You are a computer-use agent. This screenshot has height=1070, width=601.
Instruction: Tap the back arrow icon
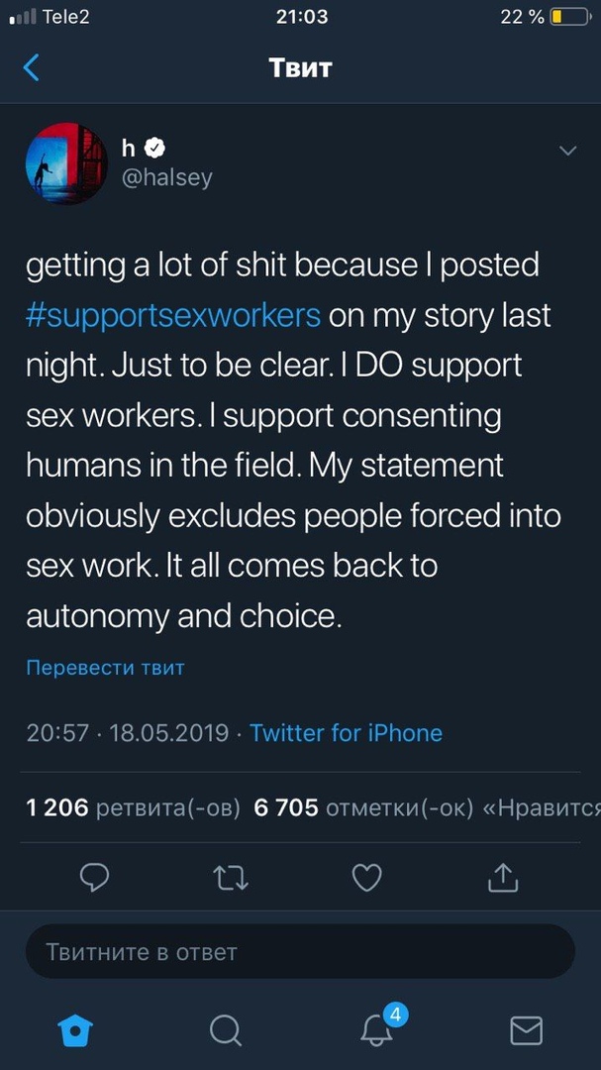click(32, 67)
